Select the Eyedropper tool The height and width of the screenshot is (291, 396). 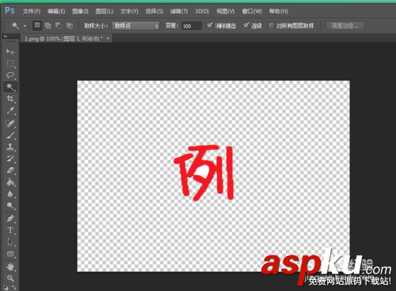click(10, 110)
